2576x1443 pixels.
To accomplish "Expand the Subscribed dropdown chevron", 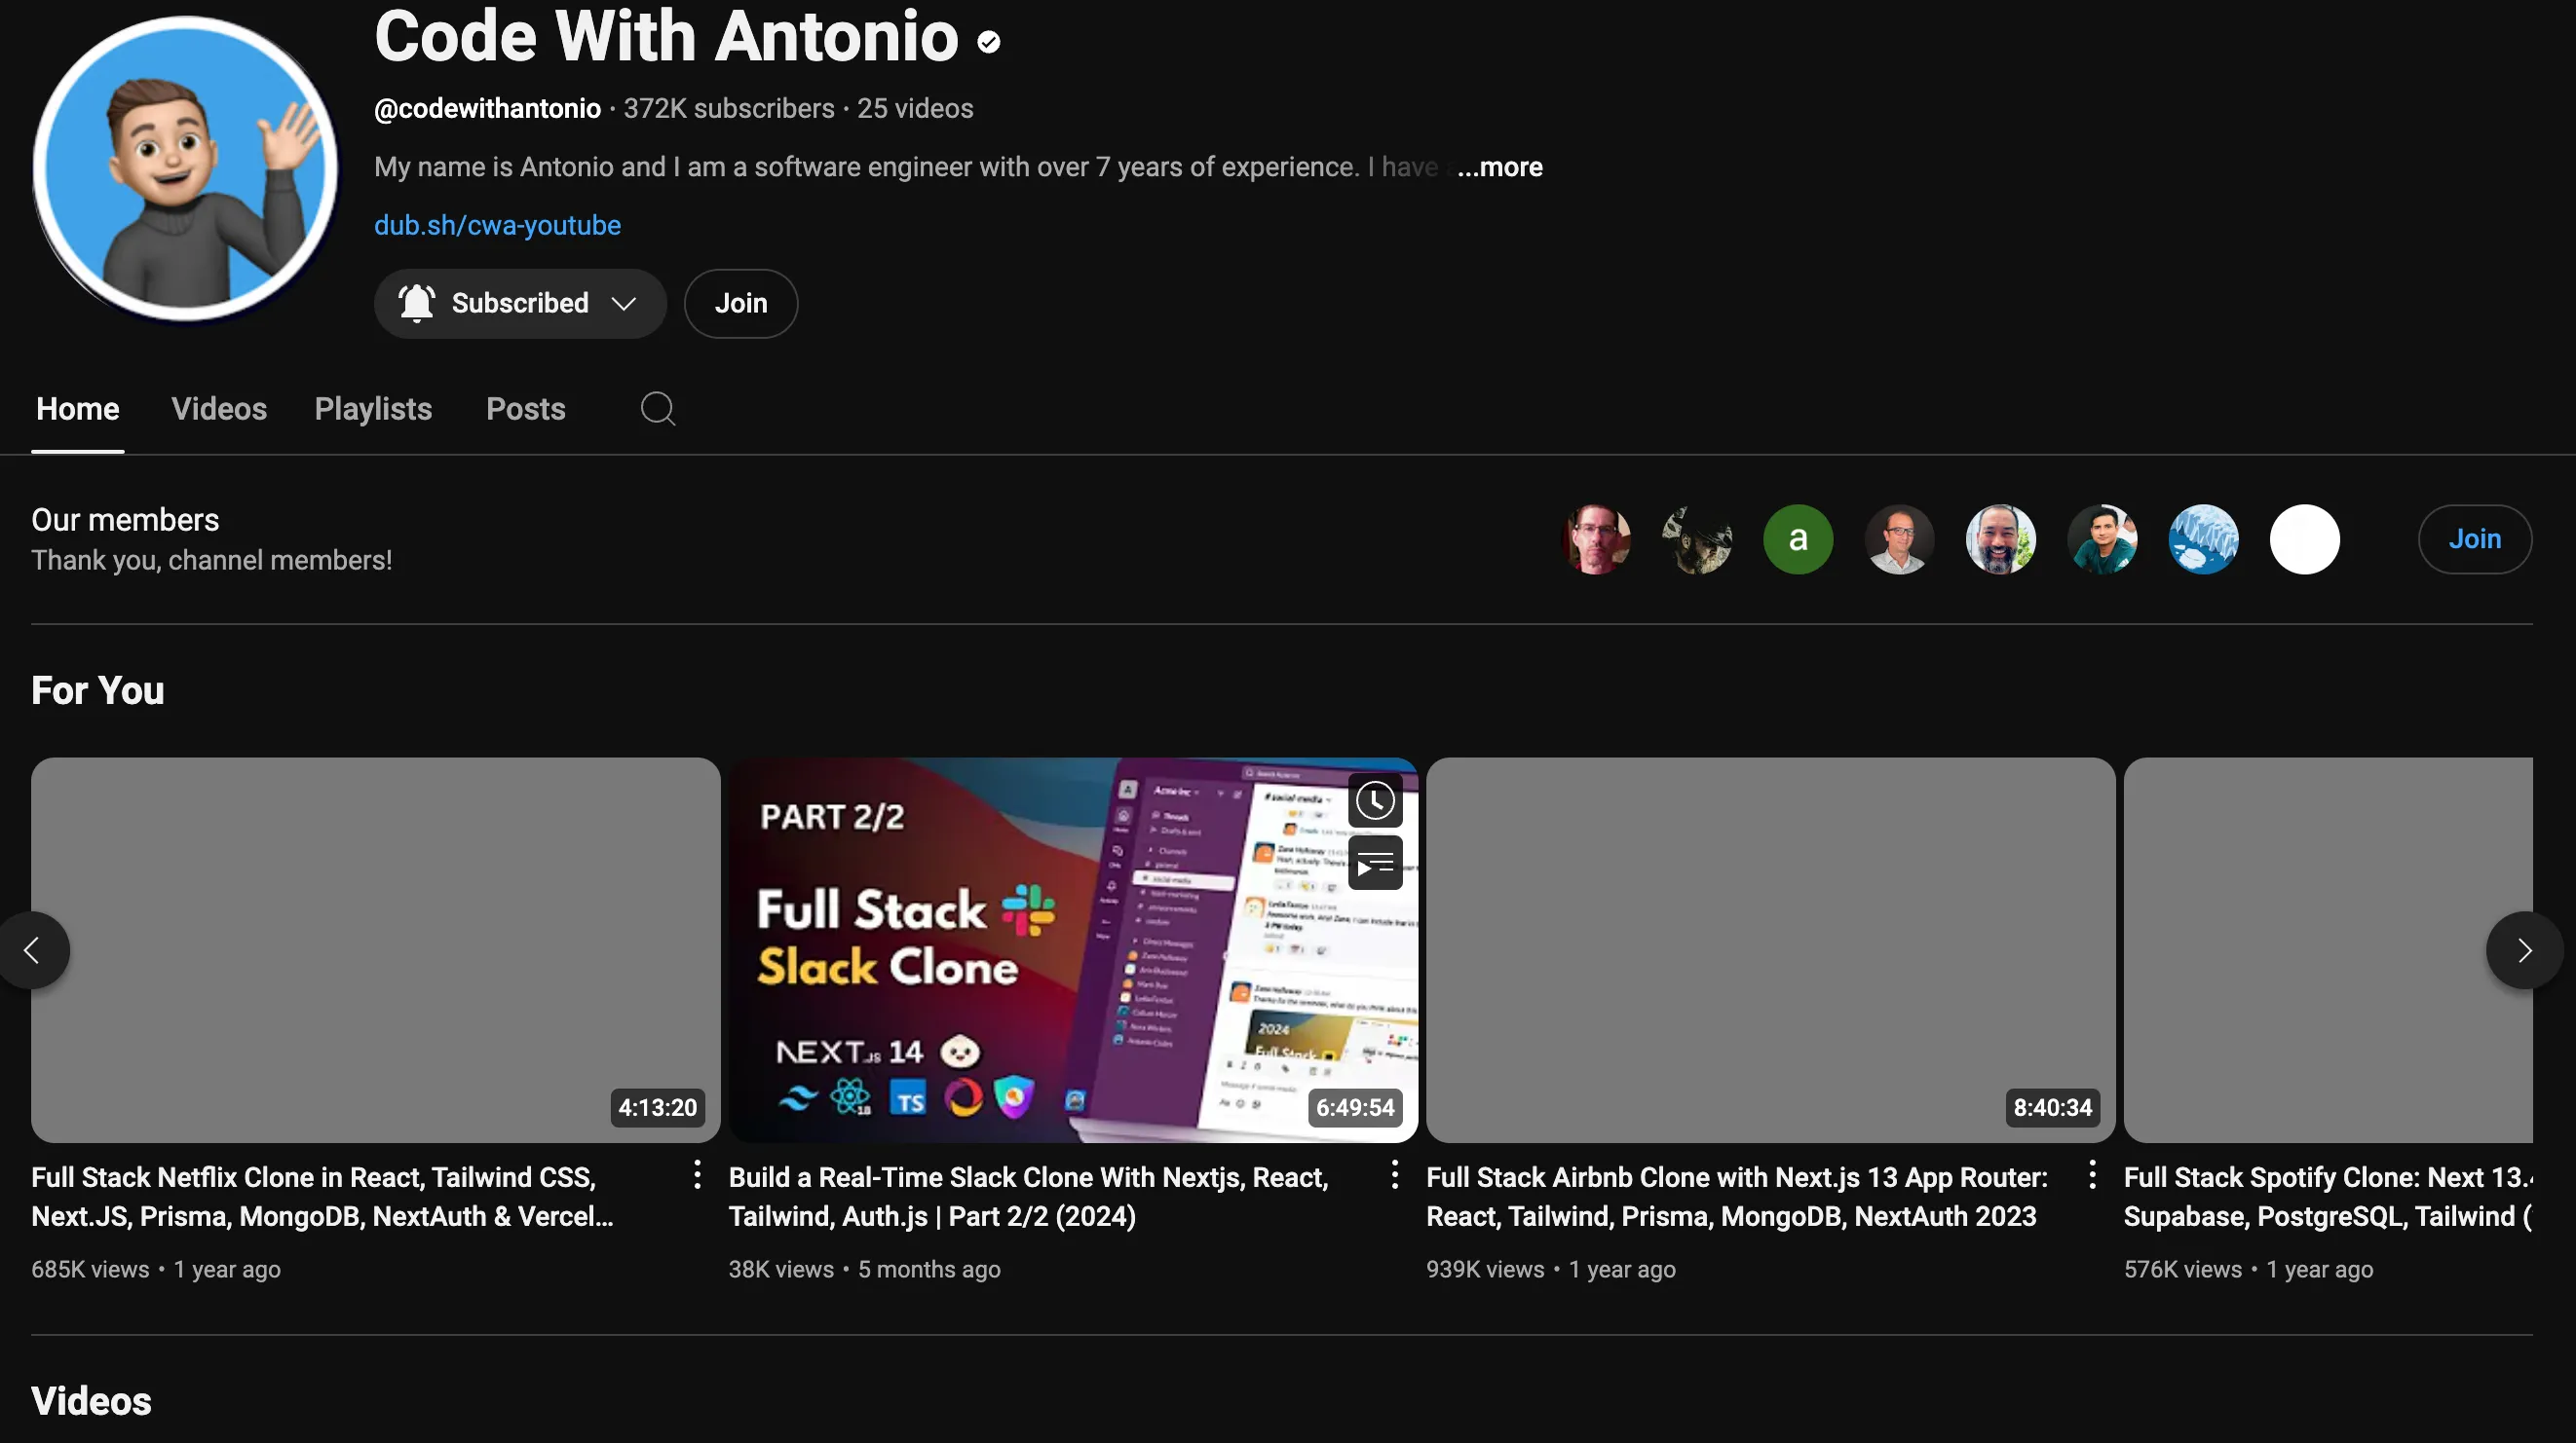I will click(x=624, y=304).
